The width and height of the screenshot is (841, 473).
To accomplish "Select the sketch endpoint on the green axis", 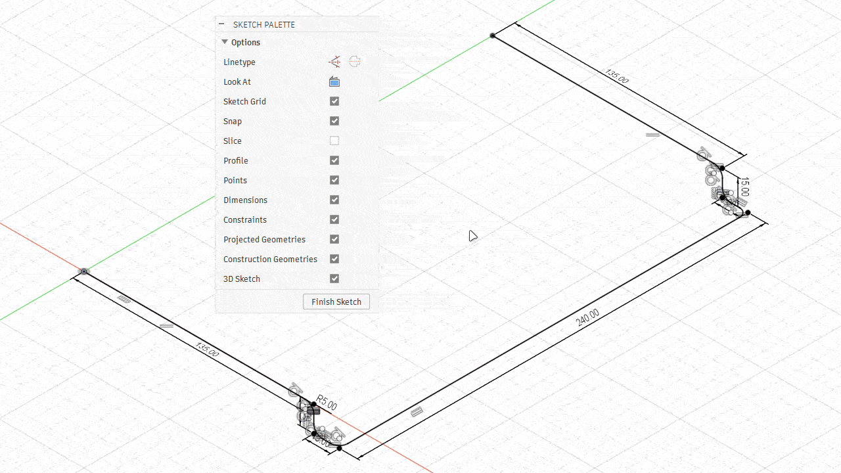I will click(493, 35).
